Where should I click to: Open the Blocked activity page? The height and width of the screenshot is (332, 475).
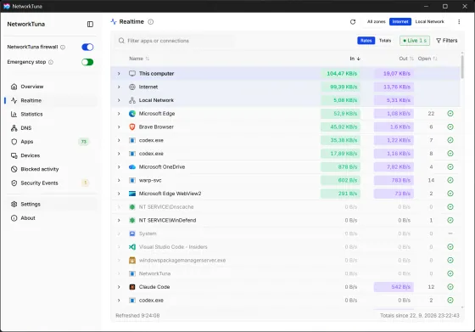pos(51,169)
